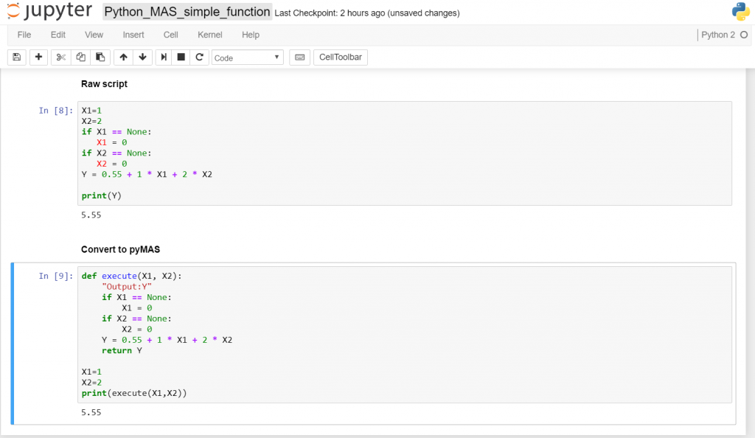Cut the selected cell
755x438 pixels.
[x=60, y=57]
